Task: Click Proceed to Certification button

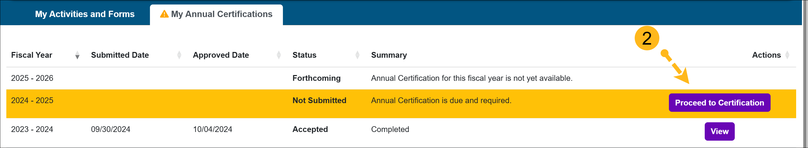Action: (719, 103)
